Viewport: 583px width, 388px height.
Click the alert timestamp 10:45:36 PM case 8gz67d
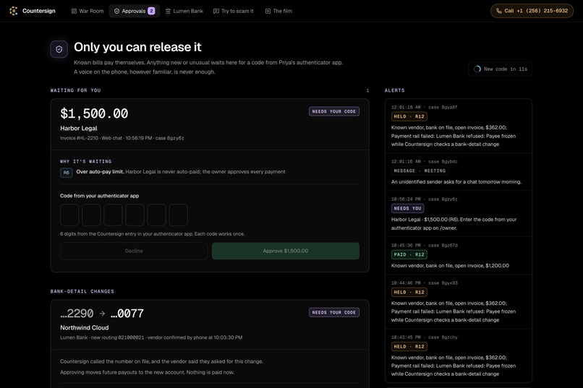[425, 246]
